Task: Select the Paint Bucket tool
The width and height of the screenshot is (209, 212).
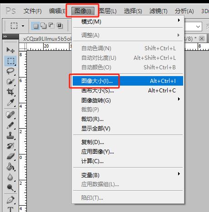Action: point(10,167)
